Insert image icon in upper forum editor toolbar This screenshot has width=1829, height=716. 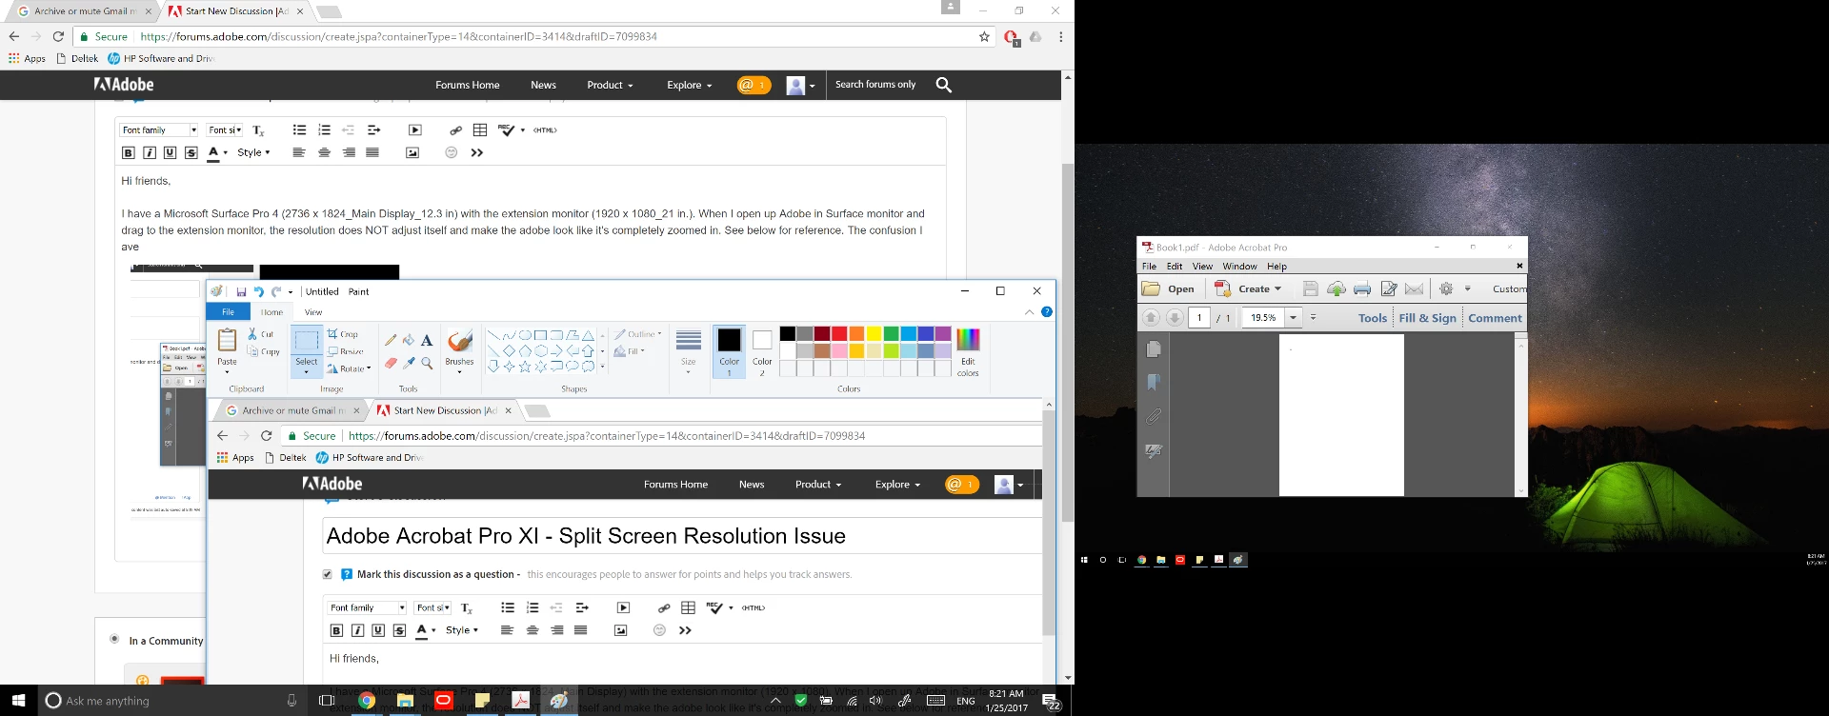[x=412, y=152]
